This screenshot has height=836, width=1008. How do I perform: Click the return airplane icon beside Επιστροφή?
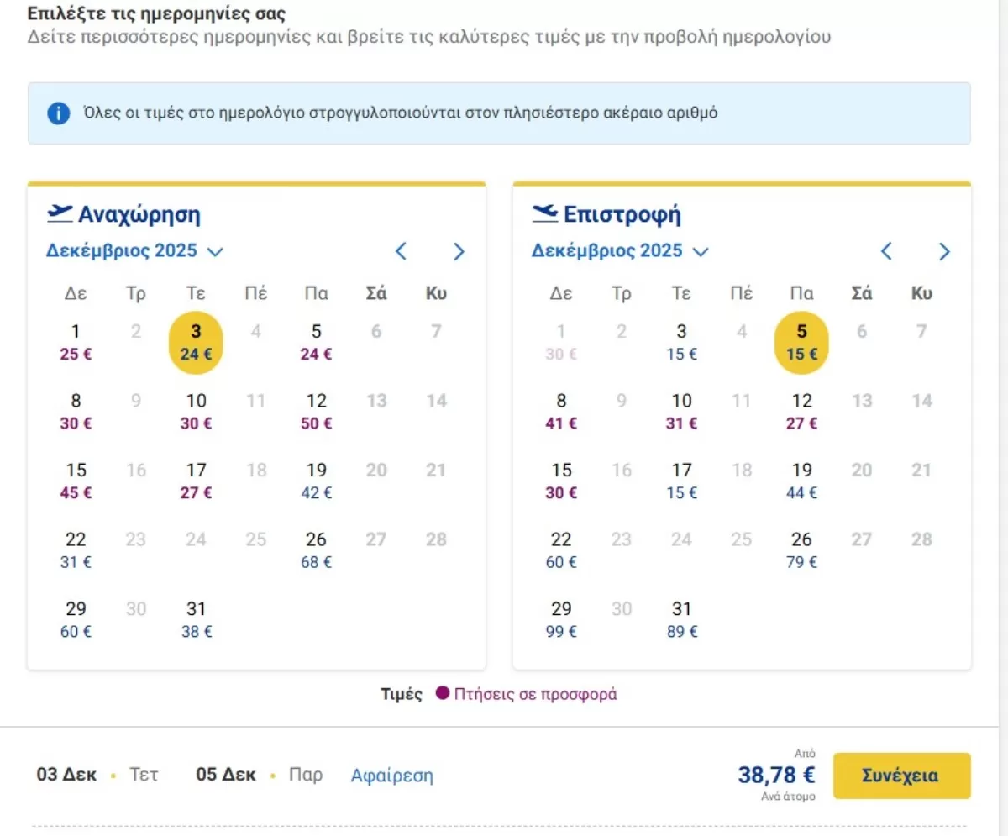coord(545,214)
